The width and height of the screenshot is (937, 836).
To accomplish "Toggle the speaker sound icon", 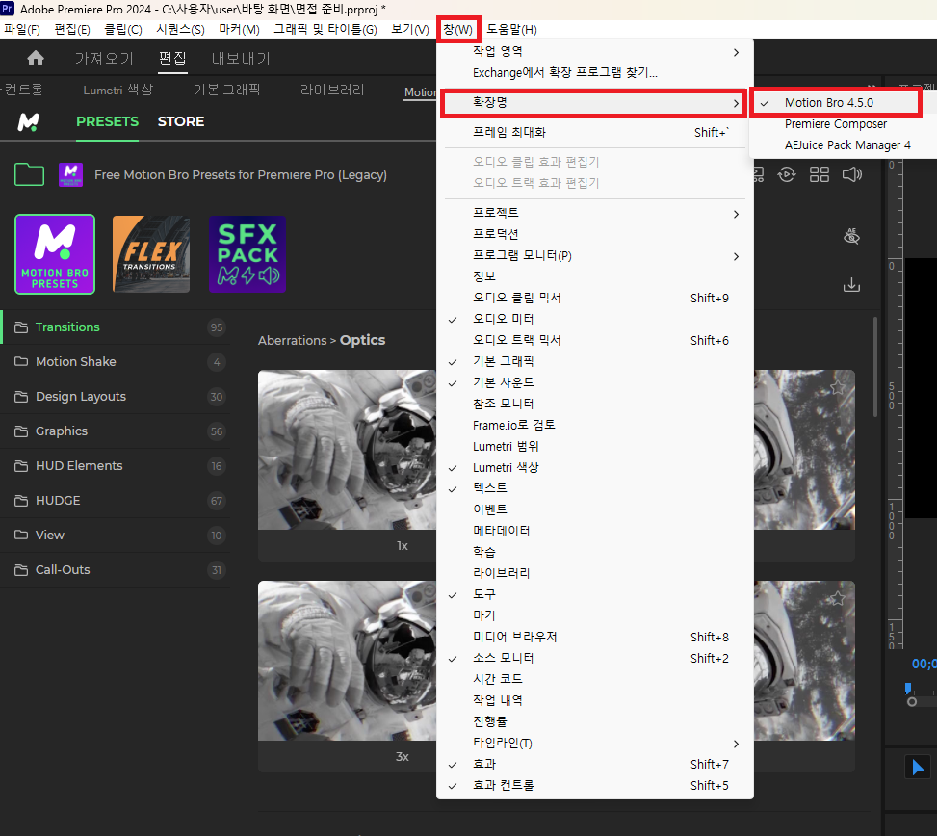I will click(851, 174).
